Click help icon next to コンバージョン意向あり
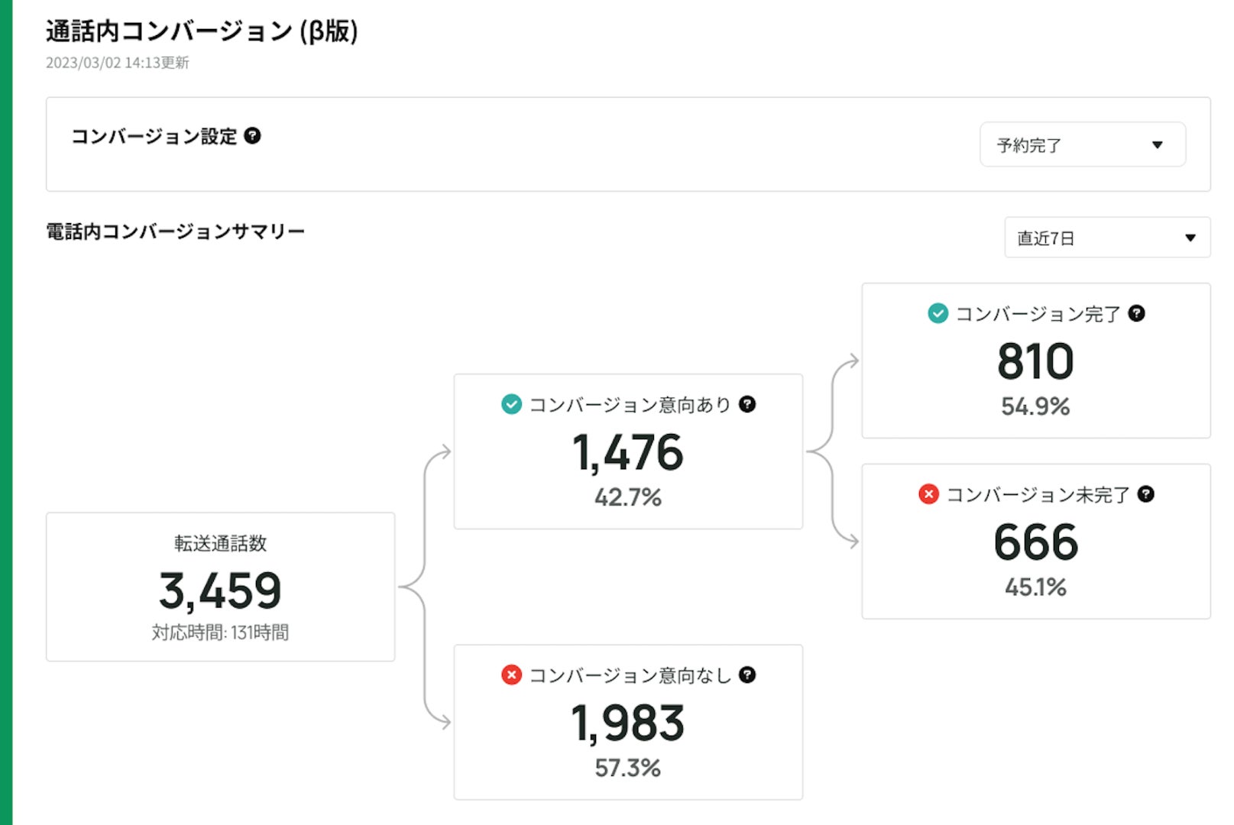The width and height of the screenshot is (1234, 825). point(747,404)
